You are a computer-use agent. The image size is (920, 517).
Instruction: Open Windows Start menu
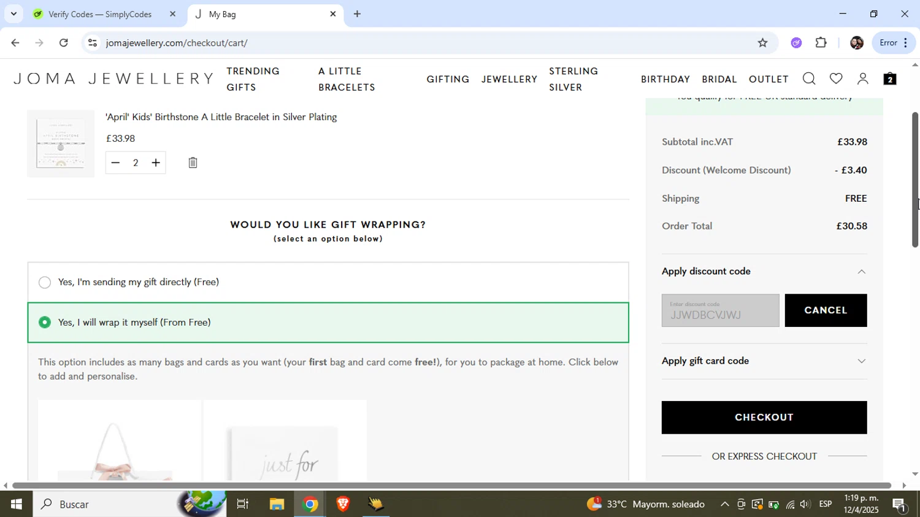(x=16, y=504)
